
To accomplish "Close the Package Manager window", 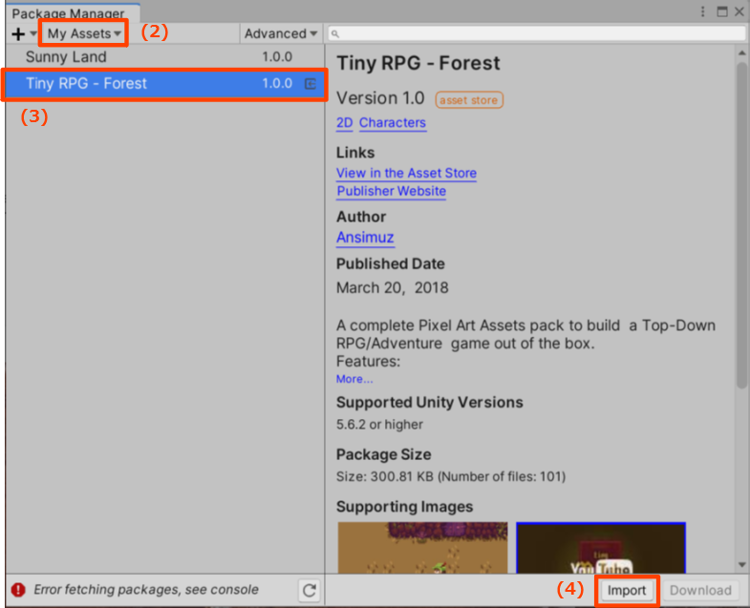I will pos(739,11).
